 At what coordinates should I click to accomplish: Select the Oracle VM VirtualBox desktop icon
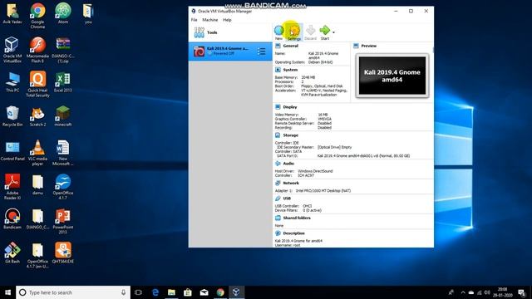tap(12, 50)
